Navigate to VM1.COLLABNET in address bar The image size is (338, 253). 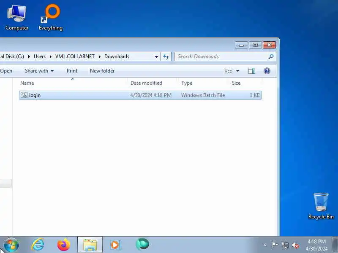(75, 57)
